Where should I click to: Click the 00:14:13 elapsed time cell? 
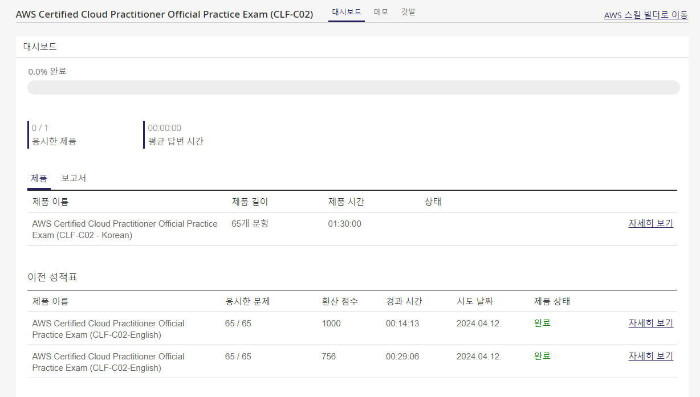402,324
